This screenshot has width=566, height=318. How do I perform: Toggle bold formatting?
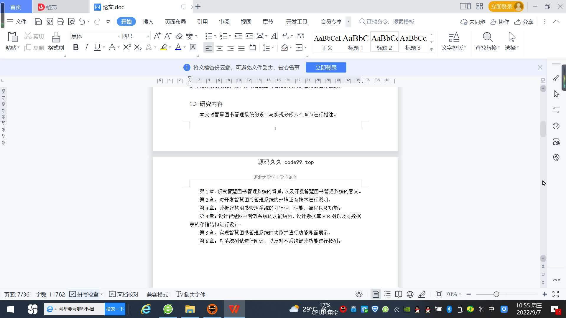[76, 47]
